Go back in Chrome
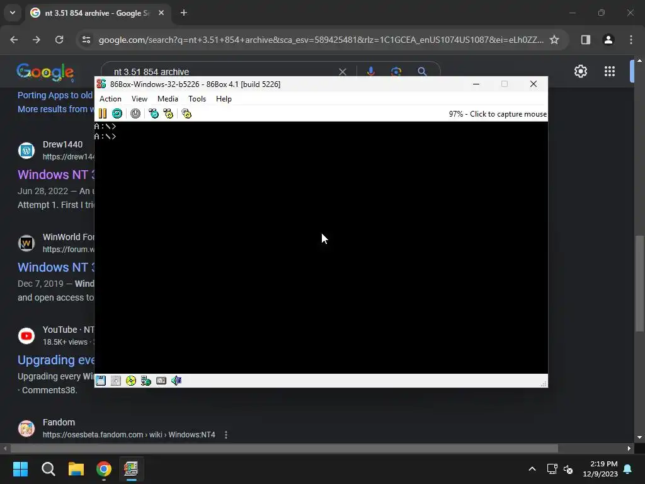 [14, 40]
